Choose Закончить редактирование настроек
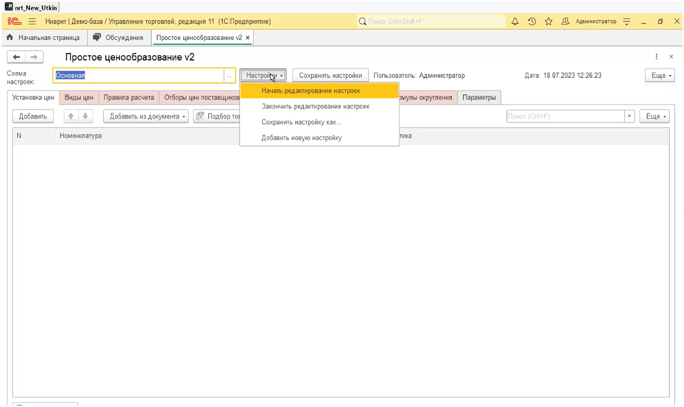The height and width of the screenshot is (407, 684). 319,107
